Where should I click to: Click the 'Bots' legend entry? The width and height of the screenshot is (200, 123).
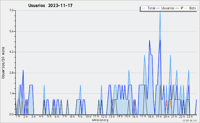pos(192,8)
